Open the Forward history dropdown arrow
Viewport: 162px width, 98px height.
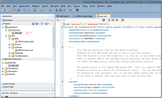coord(45,10)
